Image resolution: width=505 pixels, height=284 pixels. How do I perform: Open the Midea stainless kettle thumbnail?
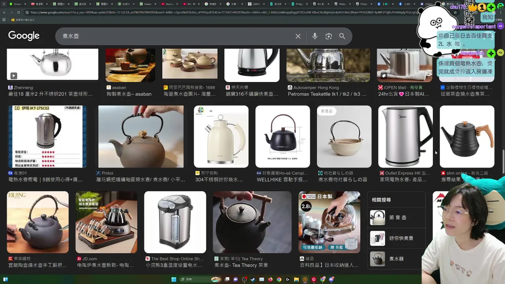[405, 136]
